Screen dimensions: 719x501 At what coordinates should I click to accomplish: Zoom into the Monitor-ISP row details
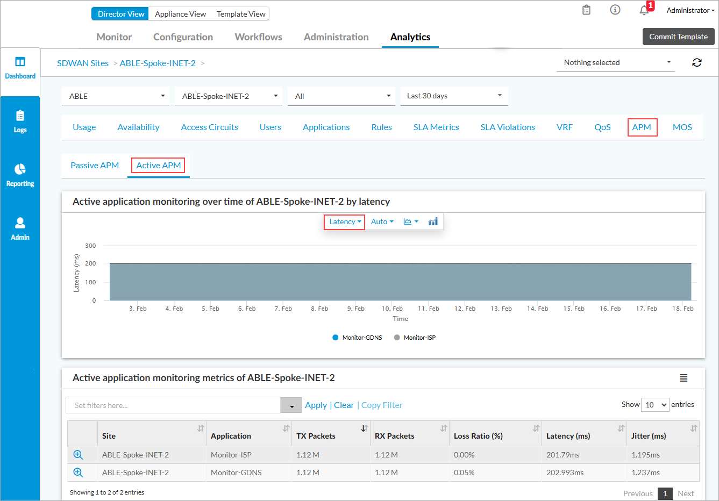[78, 455]
